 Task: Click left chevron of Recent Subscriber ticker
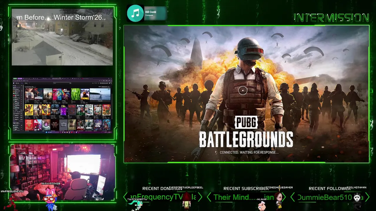click(x=209, y=197)
